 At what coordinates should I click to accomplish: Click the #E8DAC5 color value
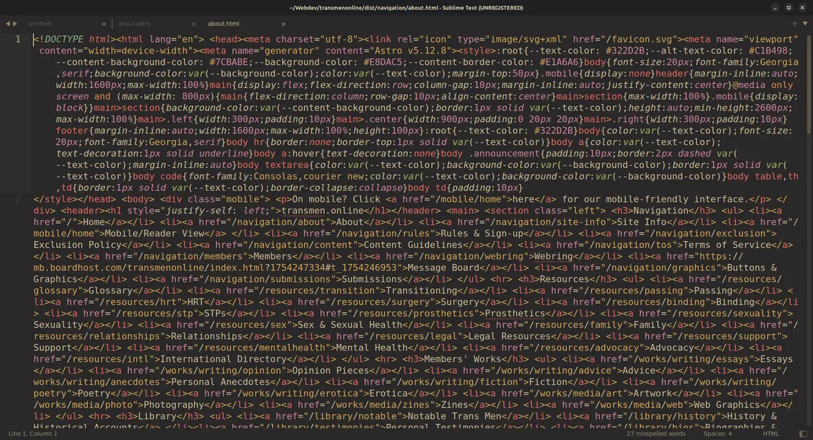tap(384, 62)
